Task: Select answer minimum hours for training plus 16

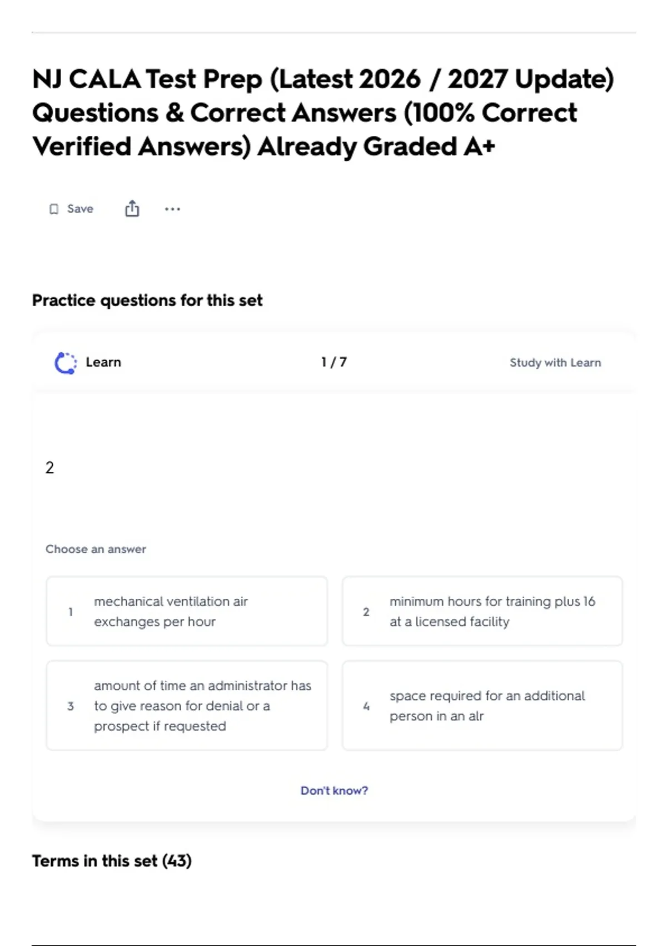Action: coord(482,611)
